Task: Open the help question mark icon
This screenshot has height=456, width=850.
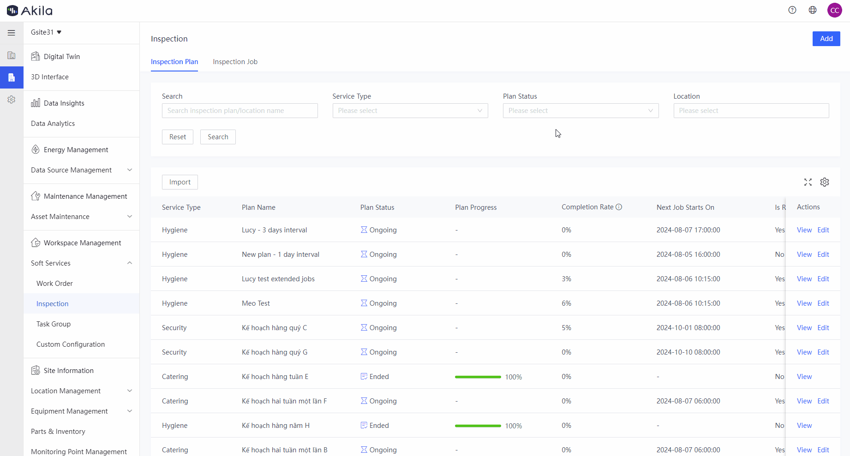Action: point(792,10)
